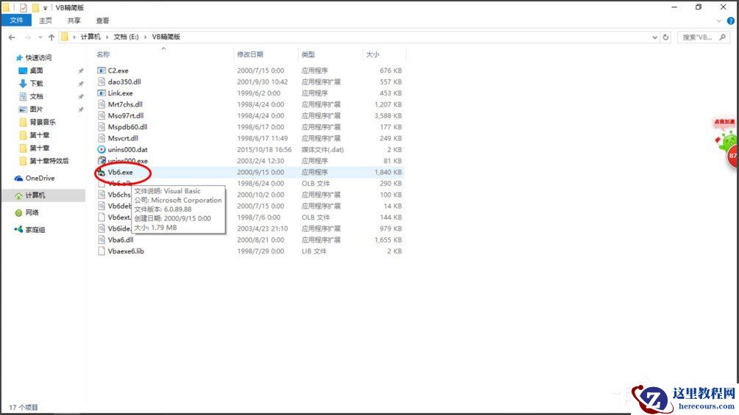Open the quick access toolbar dropdown
This screenshot has width=739, height=415.
(x=46, y=8)
